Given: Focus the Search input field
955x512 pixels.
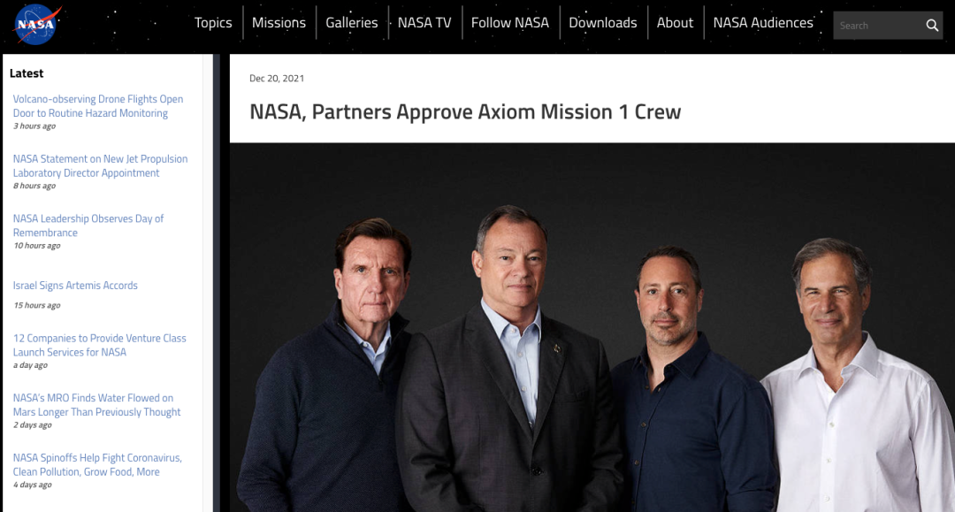Looking at the screenshot, I should tap(878, 26).
